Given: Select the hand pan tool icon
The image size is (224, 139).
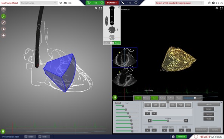Looking at the screenshot, I should tap(3, 29).
